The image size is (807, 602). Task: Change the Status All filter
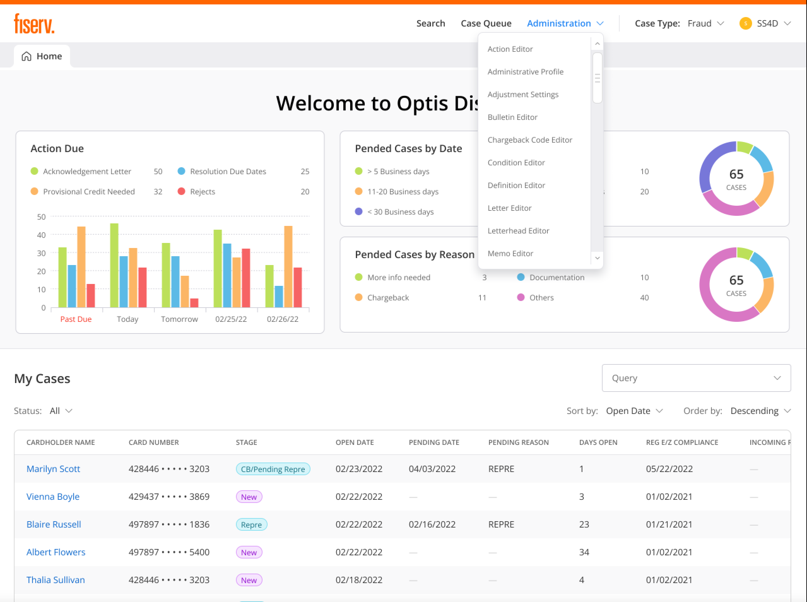61,411
